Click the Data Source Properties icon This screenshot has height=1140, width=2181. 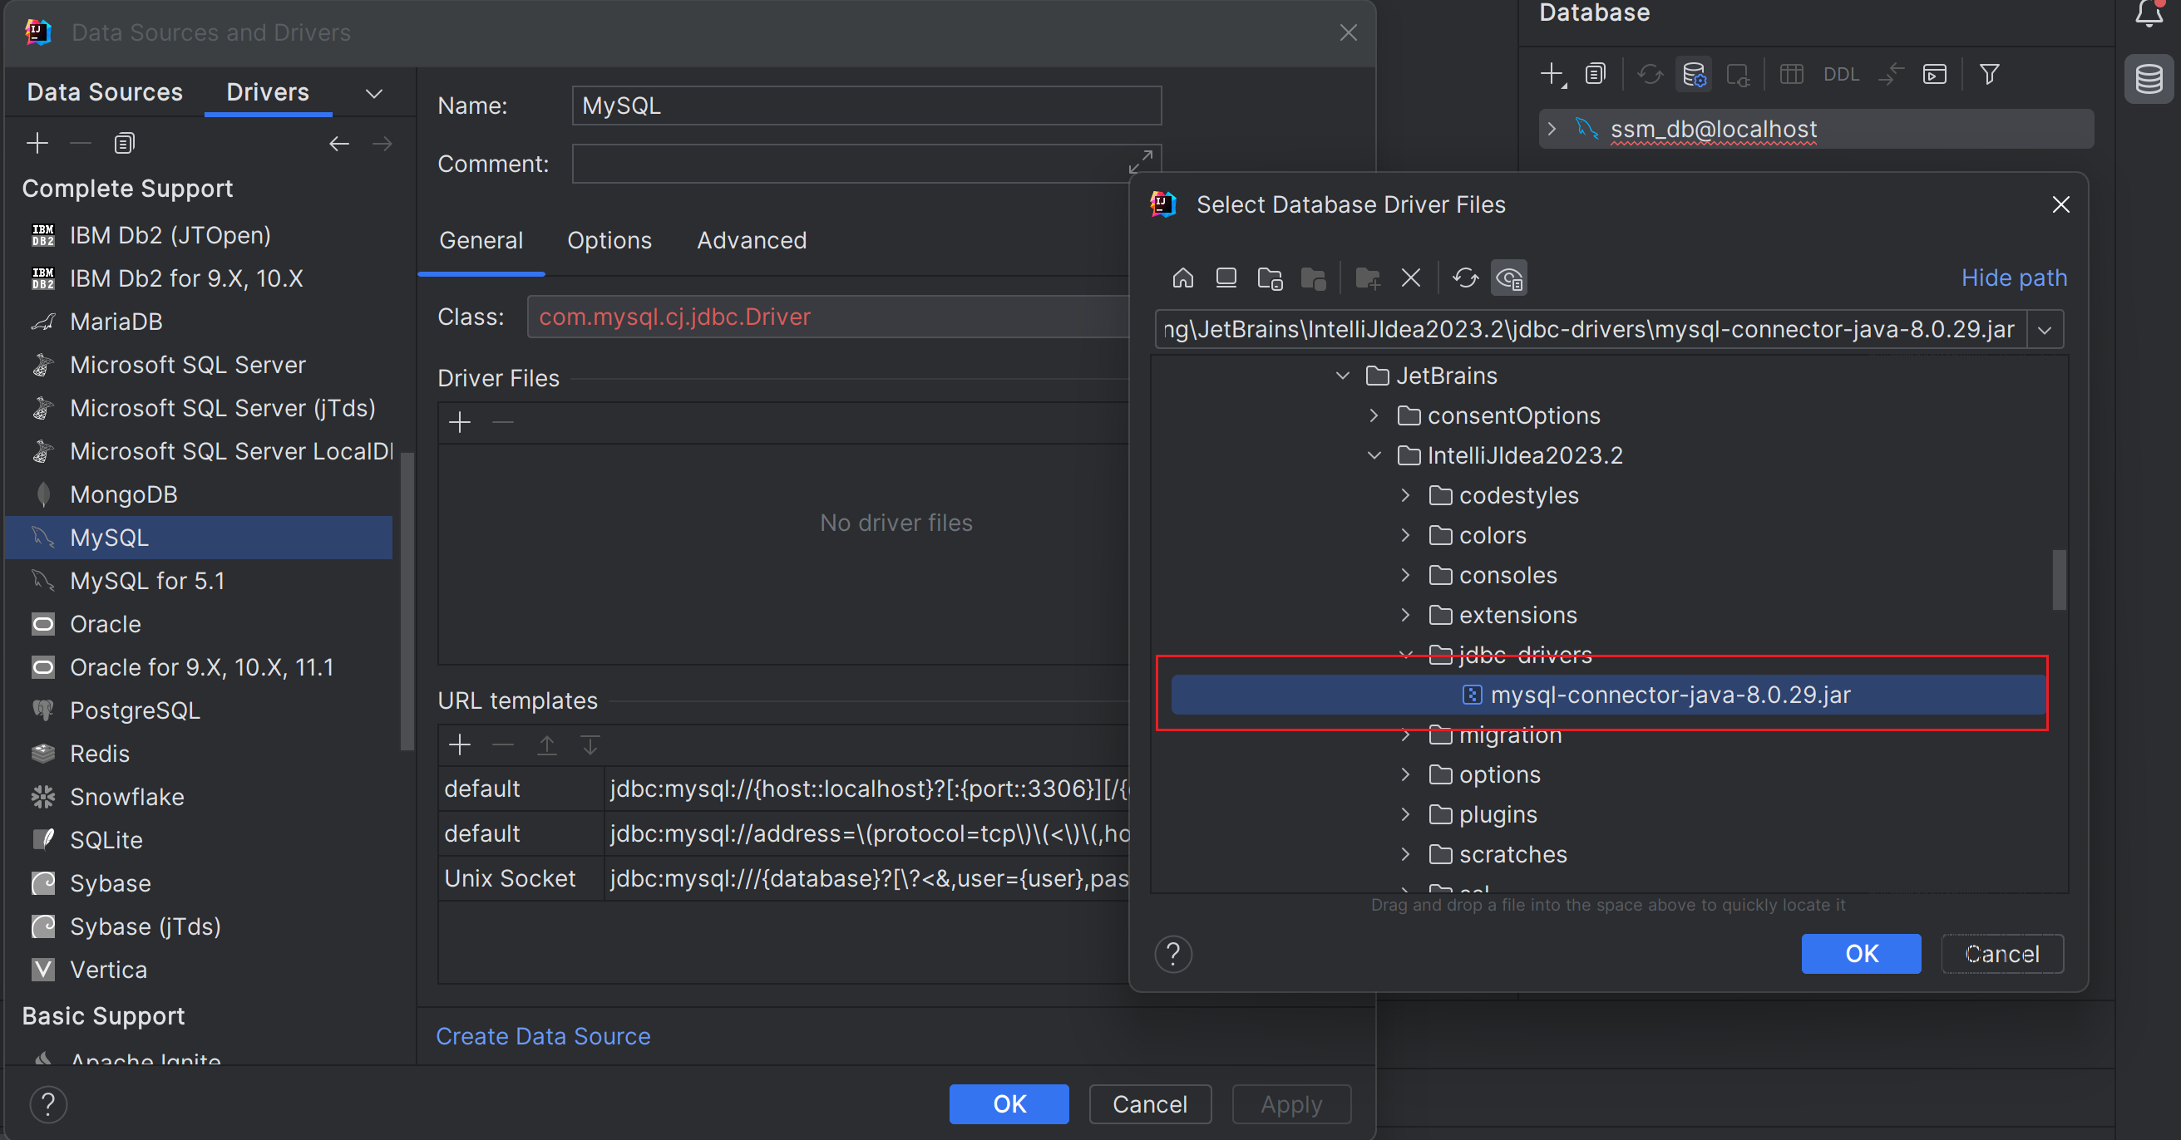tap(1695, 75)
